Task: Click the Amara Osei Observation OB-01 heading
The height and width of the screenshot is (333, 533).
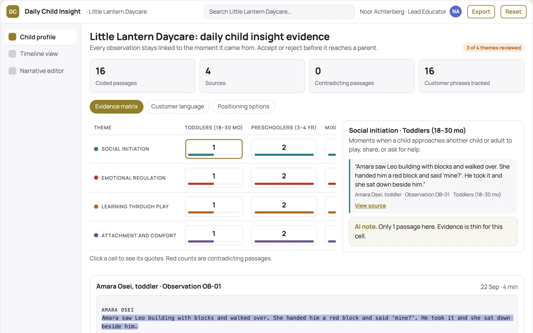Action: click(159, 286)
